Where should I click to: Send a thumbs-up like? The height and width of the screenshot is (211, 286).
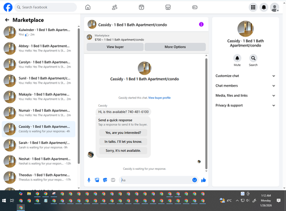point(204,180)
